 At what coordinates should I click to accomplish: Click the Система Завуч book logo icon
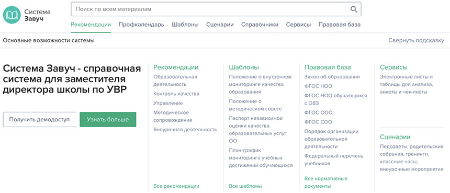[12, 15]
